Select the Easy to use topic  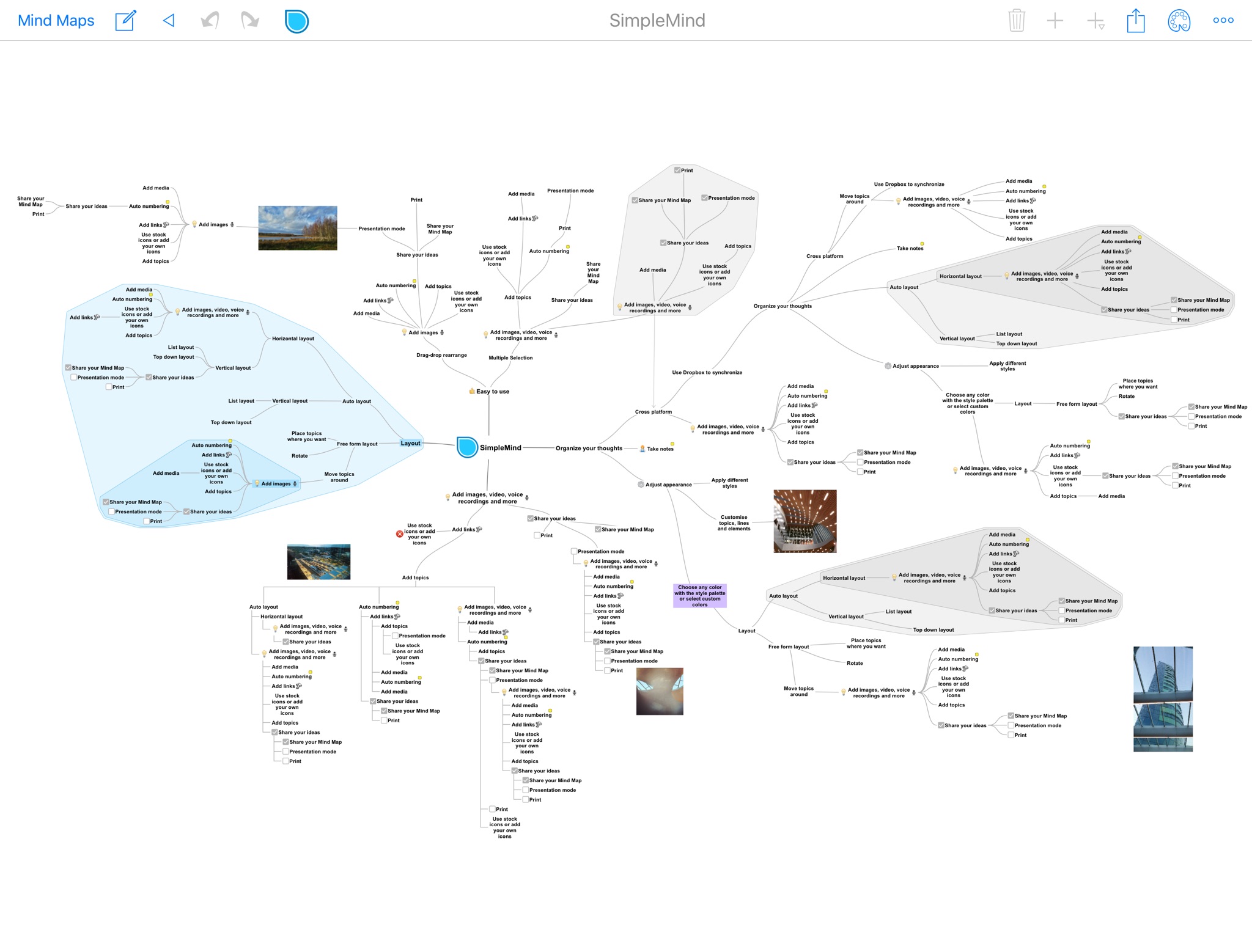pos(489,391)
